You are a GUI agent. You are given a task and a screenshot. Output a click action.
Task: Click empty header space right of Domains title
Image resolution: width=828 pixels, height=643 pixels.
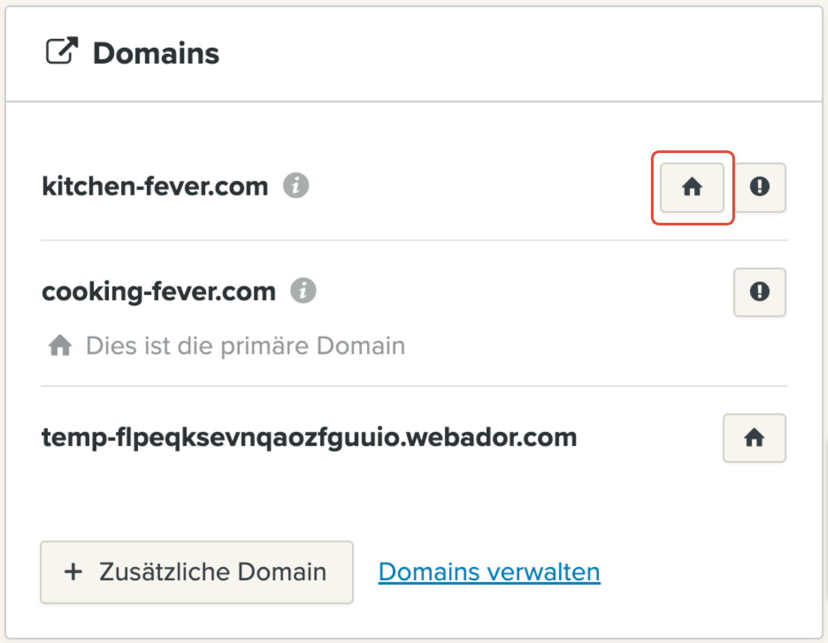tap(520, 53)
